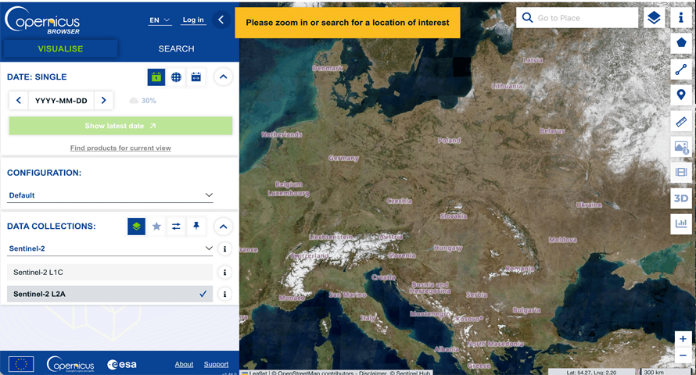Click the footer Copernicus logo
Viewport: 696px width, 375px height.
(x=70, y=364)
